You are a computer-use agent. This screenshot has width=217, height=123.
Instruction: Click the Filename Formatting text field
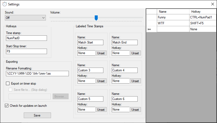tap(37, 74)
